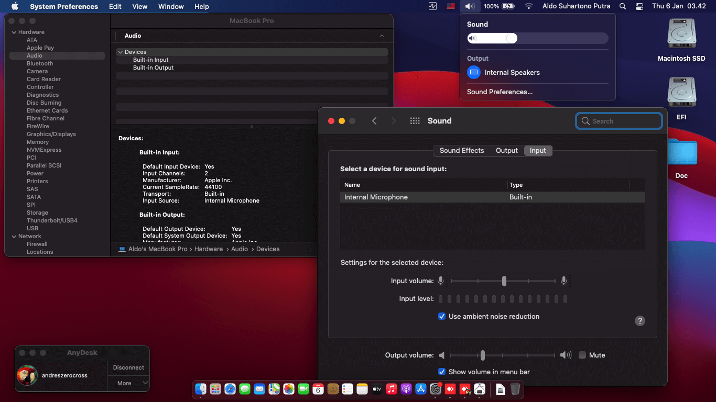The image size is (716, 402).
Task: Select Thunderbolt/USB4 in the sidebar
Action: pos(52,220)
